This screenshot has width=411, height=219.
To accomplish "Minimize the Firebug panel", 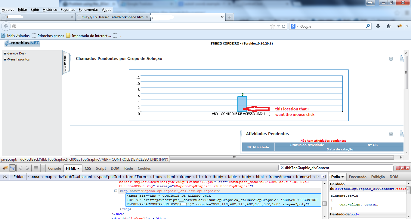I will pos(398,168).
